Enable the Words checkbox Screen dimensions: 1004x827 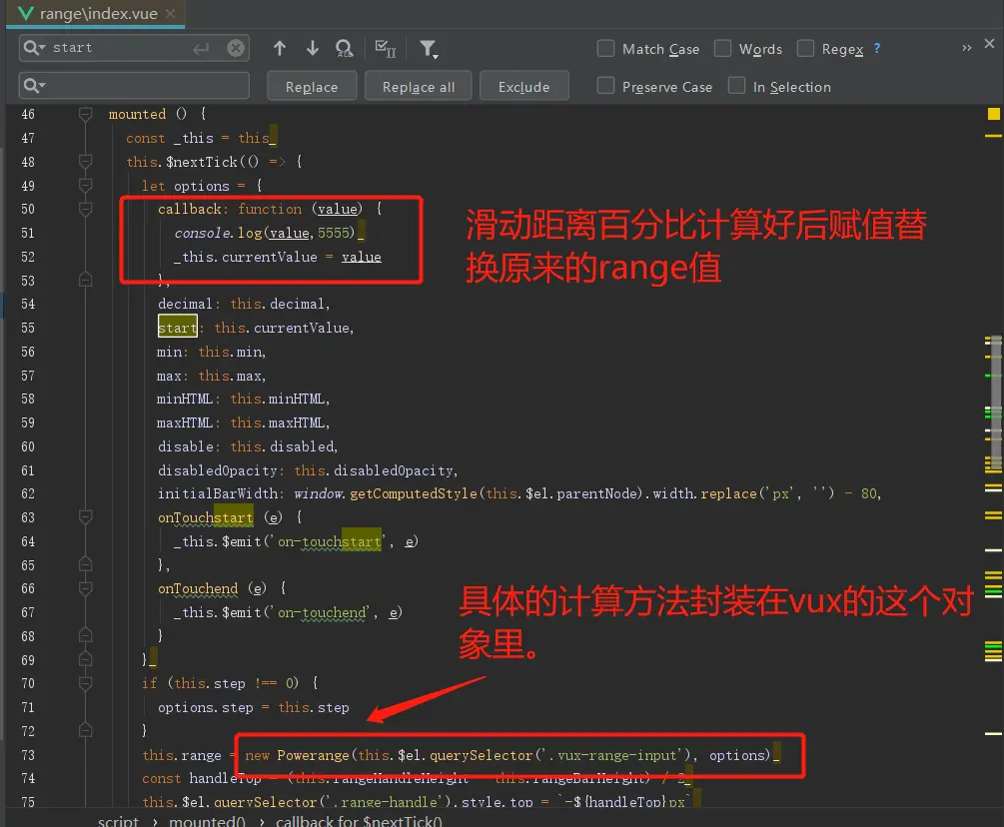tap(722, 48)
